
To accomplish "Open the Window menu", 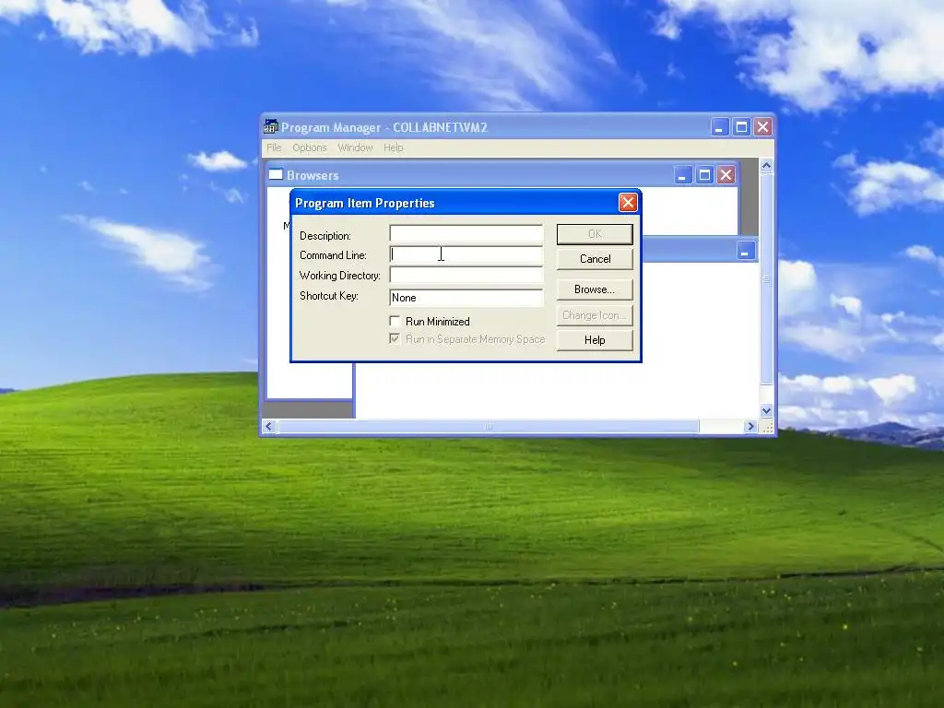I will coord(355,147).
